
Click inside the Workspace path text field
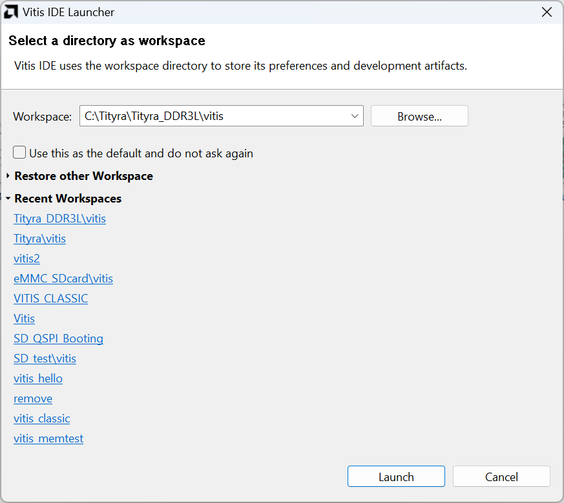click(213, 116)
